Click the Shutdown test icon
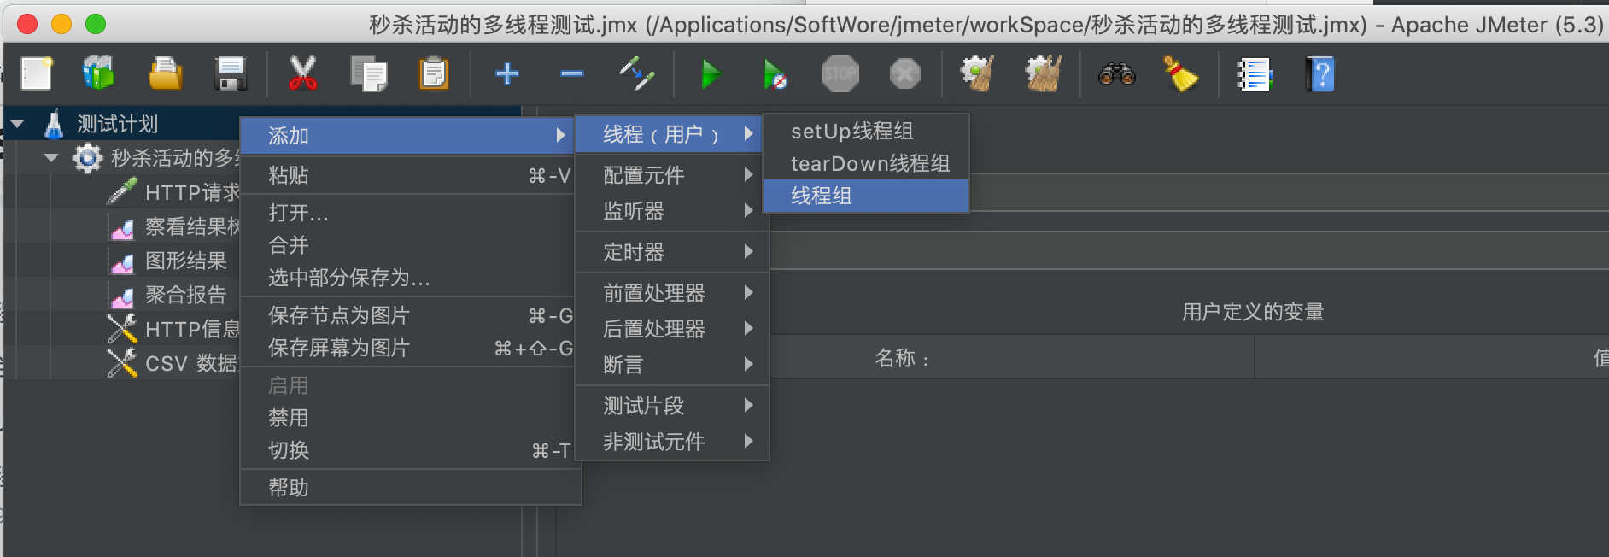 [x=905, y=74]
